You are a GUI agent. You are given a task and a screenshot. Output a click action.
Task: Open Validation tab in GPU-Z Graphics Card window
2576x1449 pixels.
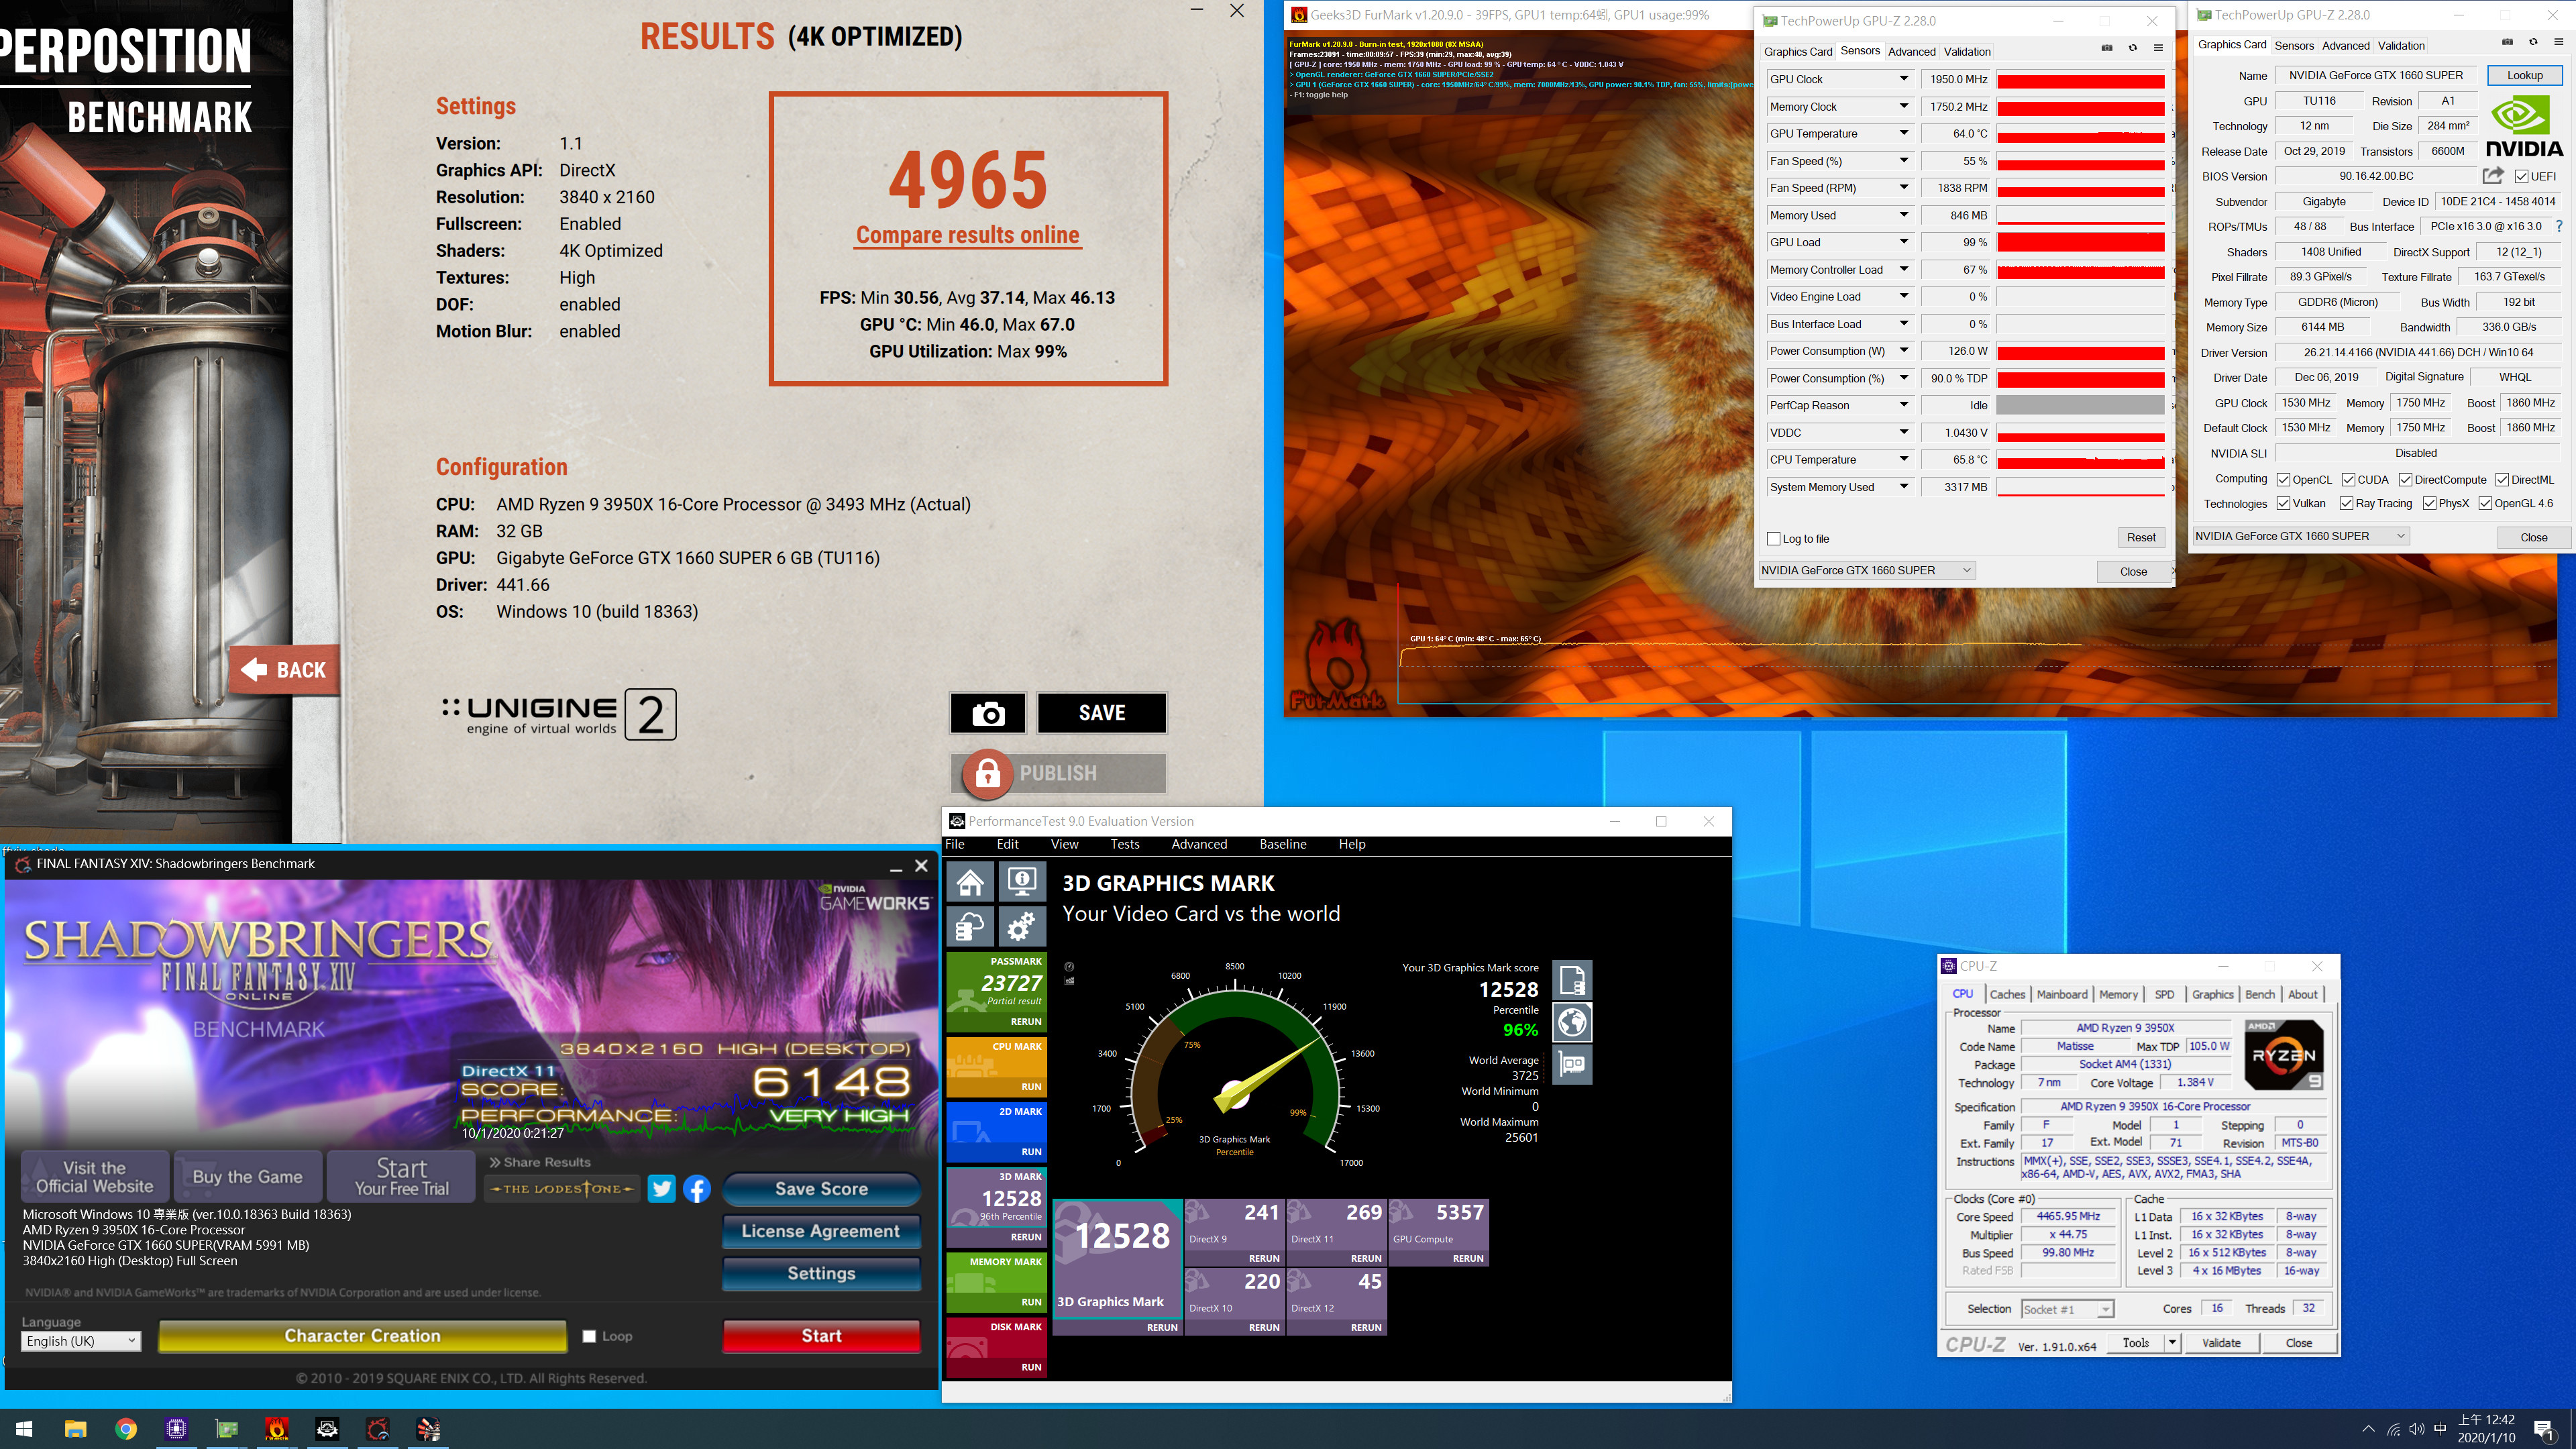point(2401,46)
